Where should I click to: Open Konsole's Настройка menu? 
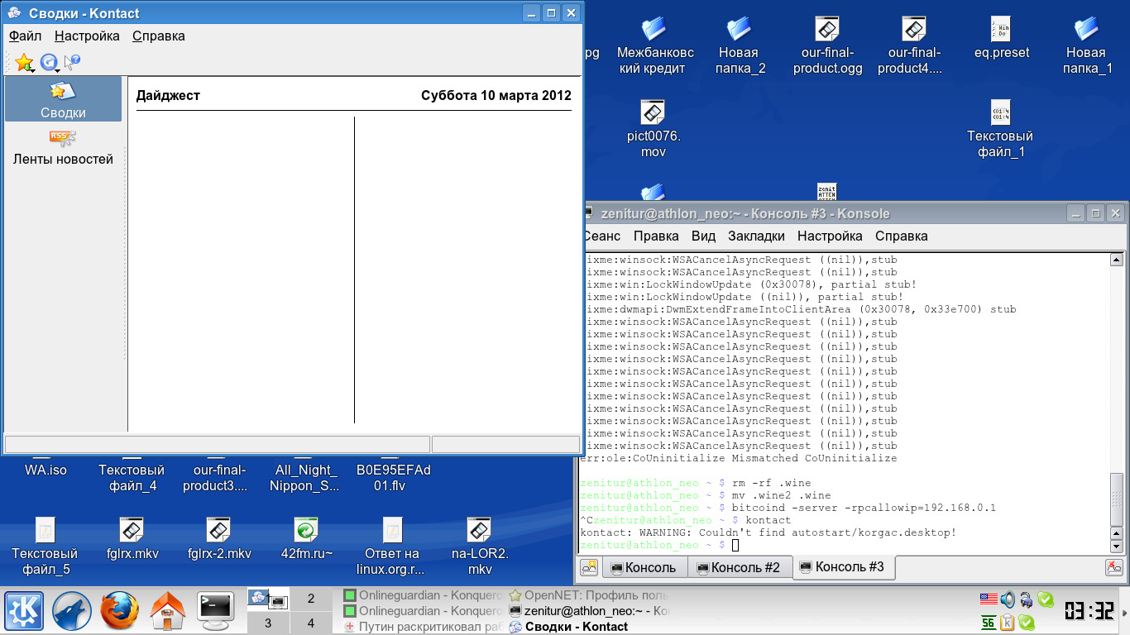[830, 236]
